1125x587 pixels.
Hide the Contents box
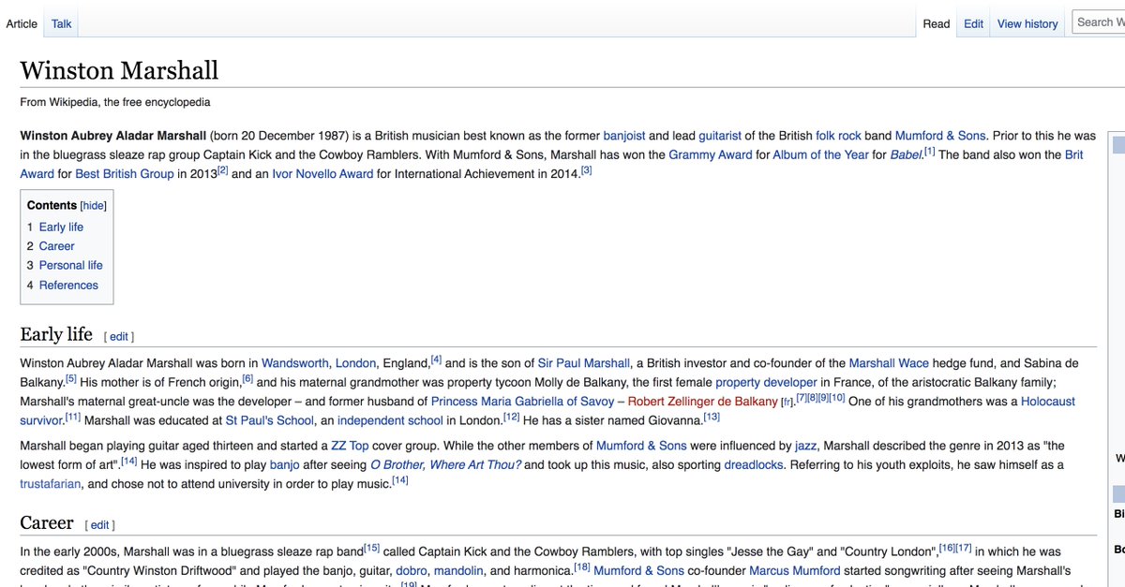point(94,206)
